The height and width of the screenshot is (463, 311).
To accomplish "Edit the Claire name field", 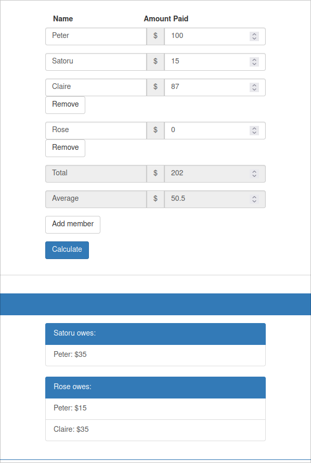I will pos(96,87).
